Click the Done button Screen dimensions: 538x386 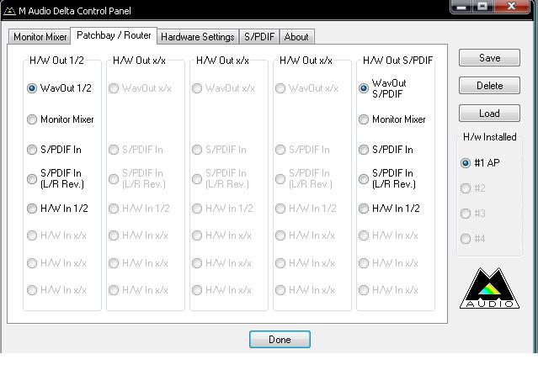click(x=280, y=340)
